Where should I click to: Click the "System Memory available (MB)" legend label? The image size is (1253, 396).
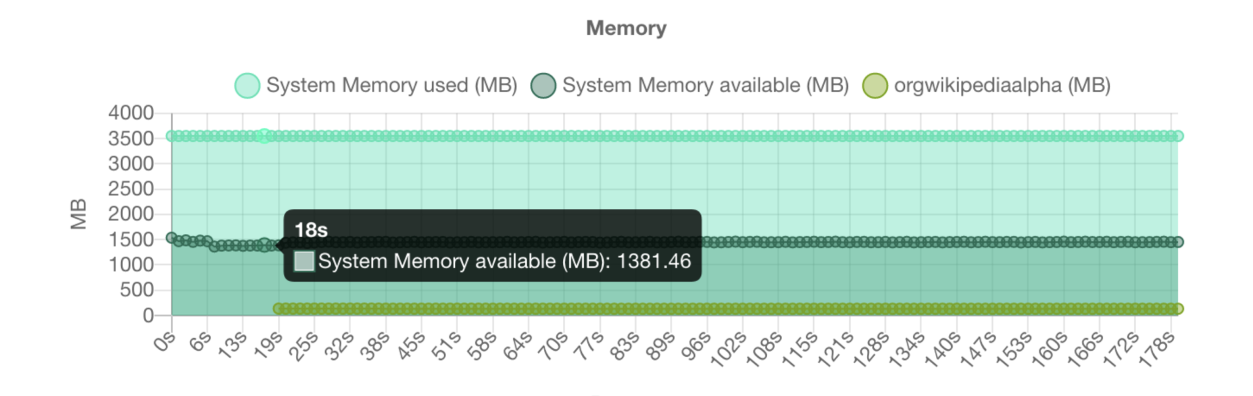(x=705, y=86)
